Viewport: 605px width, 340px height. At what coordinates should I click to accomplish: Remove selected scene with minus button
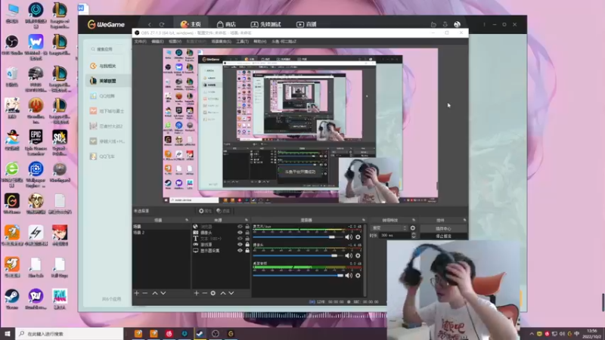coord(145,293)
